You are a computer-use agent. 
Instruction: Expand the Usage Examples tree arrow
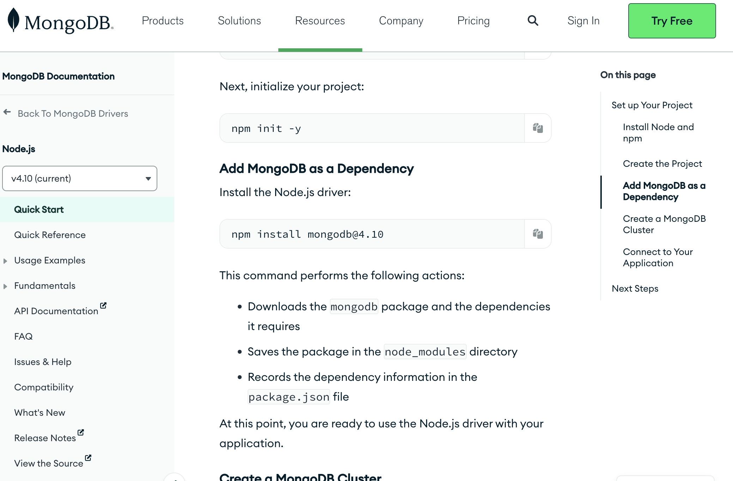pos(5,261)
